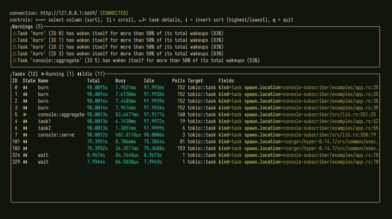Click spawn.location value examples/app.rs:52
Viewport: 392px width, 219px height.
331,121
